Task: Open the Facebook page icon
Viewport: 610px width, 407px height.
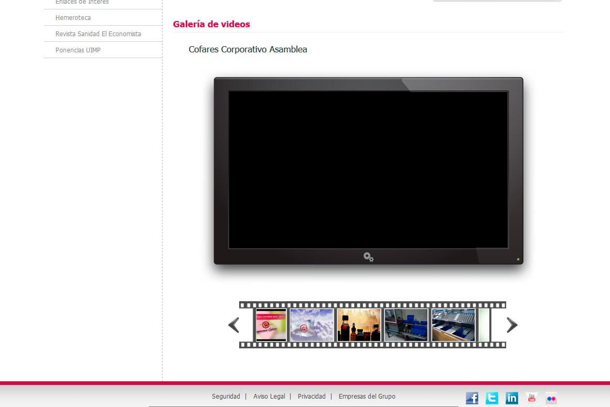Action: click(472, 398)
